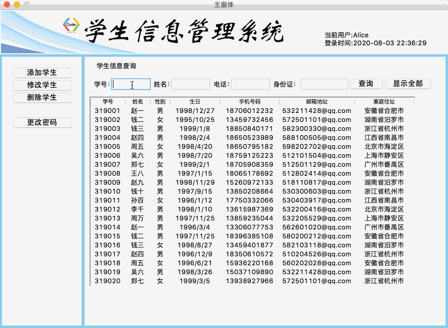The height and width of the screenshot is (328, 448).
Task: Click birthday 1998/12/27 cell
Action: point(195,111)
